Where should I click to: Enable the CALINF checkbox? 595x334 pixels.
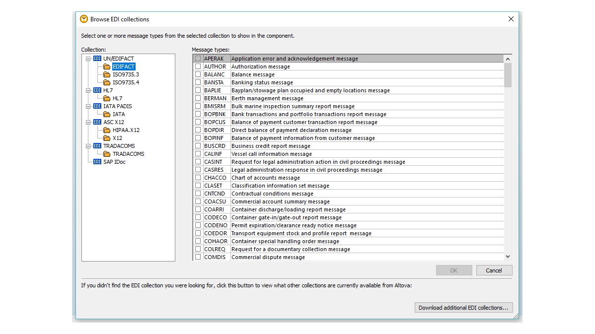tap(198, 154)
